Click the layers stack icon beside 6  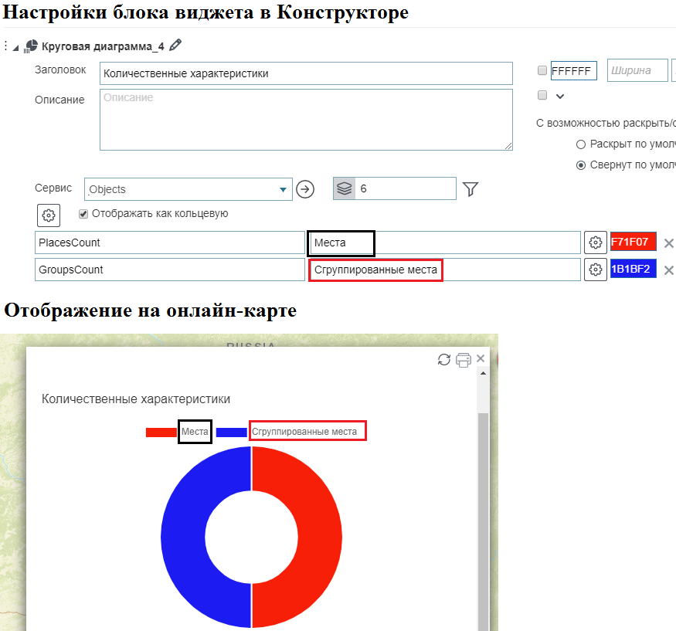pyautogui.click(x=345, y=188)
